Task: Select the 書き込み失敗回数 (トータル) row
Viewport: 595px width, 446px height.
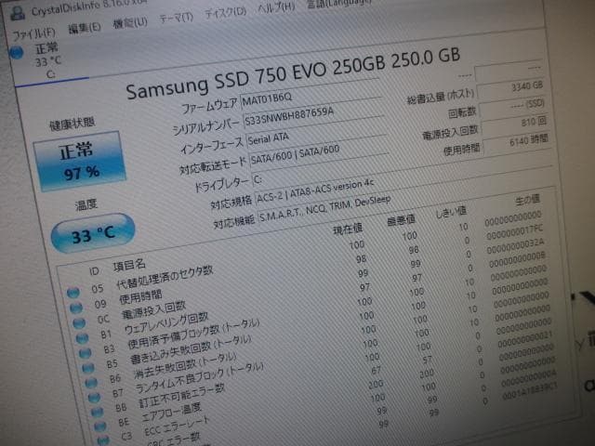Action: pyautogui.click(x=317, y=324)
